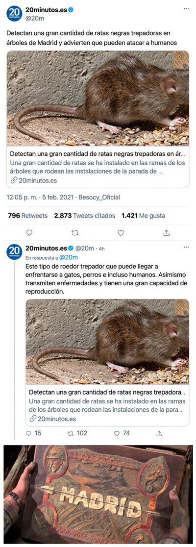Retweet the reply showing 102 retweets

77,433
